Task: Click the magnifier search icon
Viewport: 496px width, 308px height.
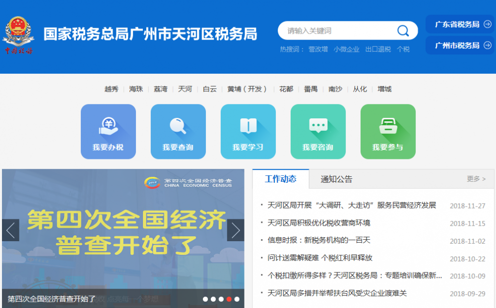Action: point(403,30)
